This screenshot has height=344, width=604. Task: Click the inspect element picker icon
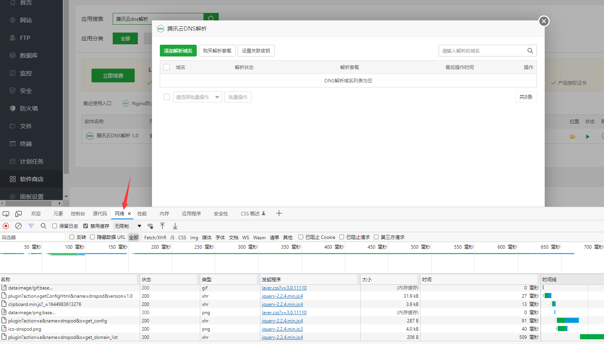click(6, 214)
